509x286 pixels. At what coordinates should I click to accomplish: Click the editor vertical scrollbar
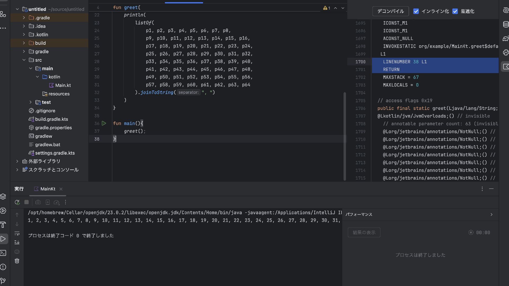345,136
